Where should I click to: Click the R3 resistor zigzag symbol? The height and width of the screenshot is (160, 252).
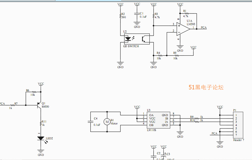click(153, 15)
